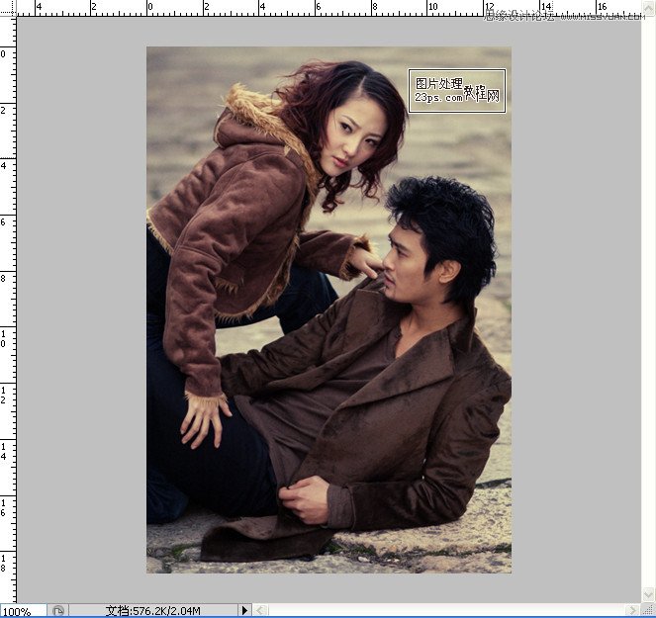The width and height of the screenshot is (656, 618).
Task: Click the woman's hand on man's leg
Action: 205,415
